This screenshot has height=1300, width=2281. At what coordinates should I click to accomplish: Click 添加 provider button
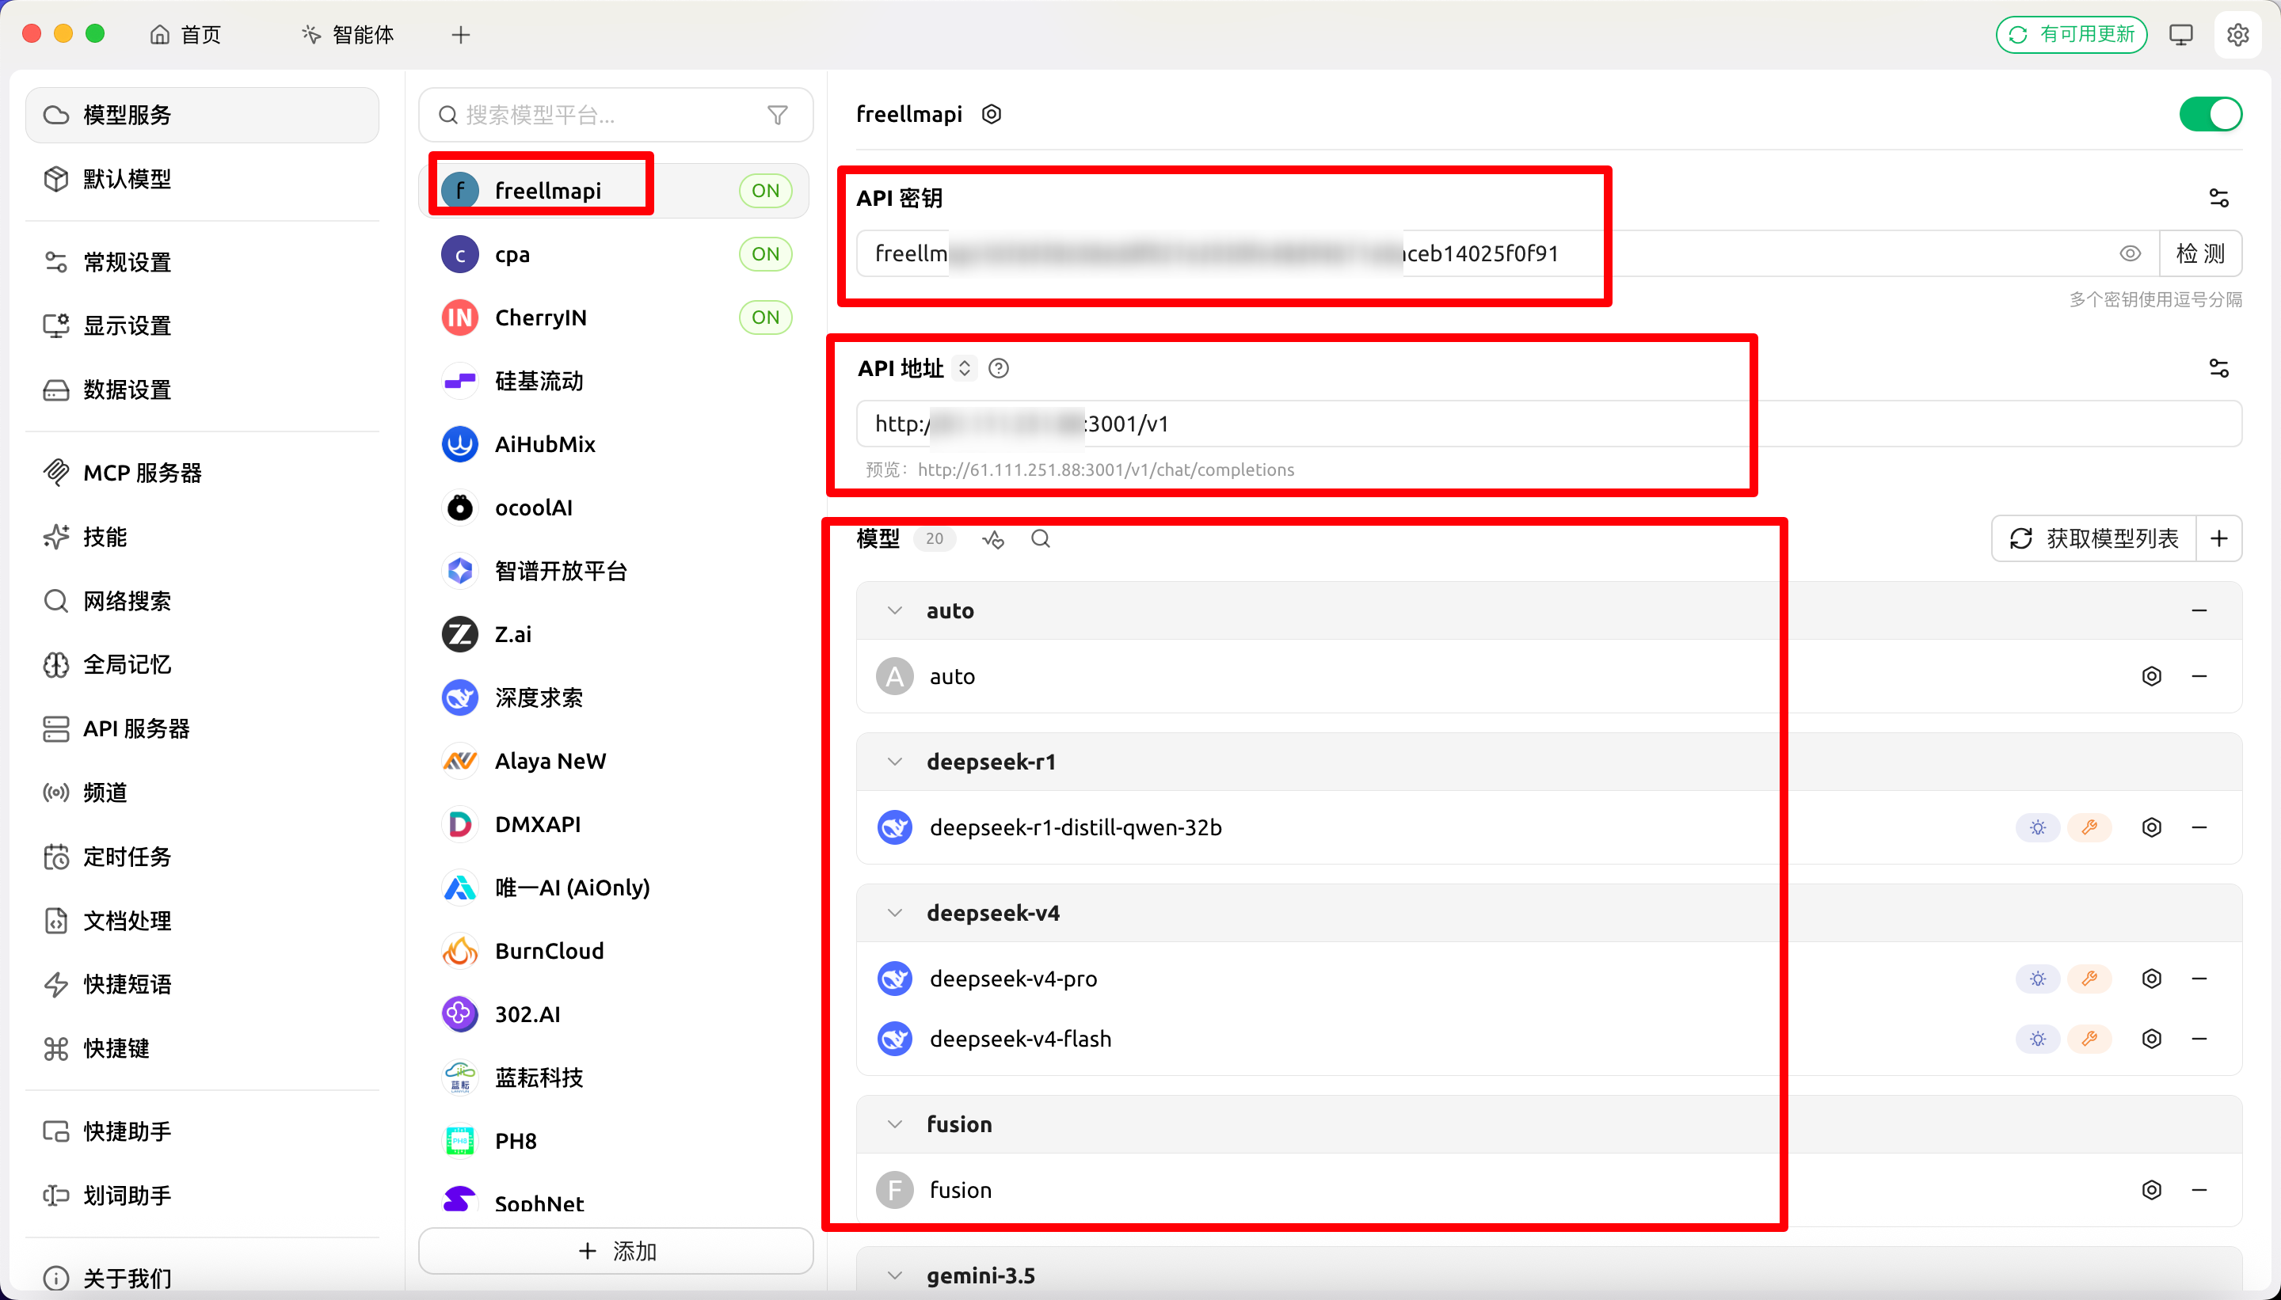click(x=615, y=1251)
